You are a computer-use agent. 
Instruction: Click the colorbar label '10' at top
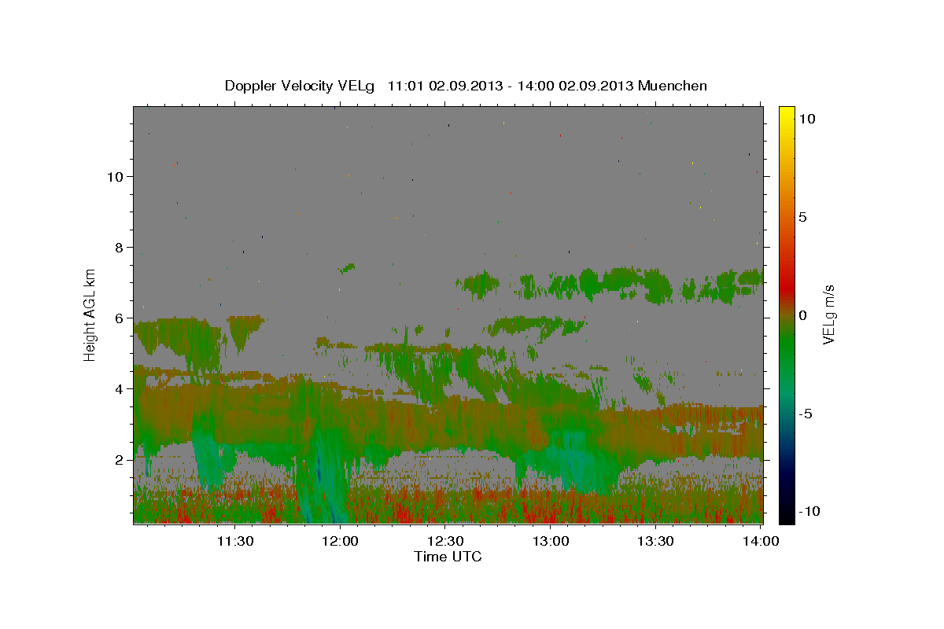point(806,118)
